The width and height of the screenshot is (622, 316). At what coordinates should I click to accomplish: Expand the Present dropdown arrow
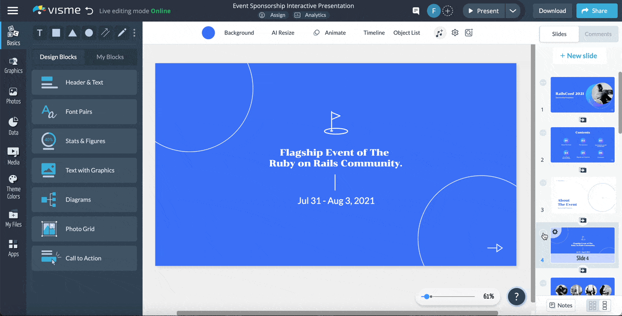pos(513,11)
